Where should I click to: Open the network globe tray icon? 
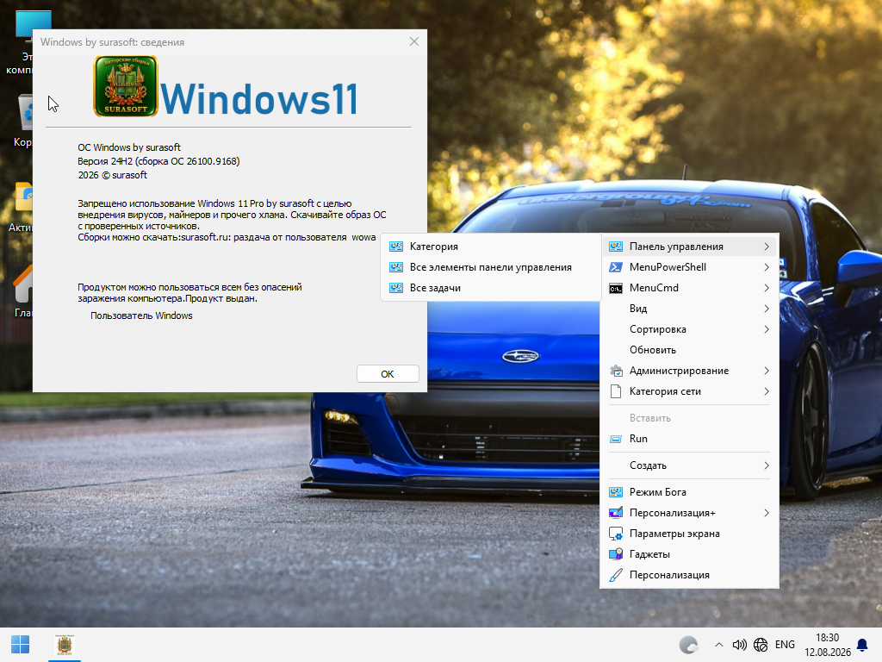pyautogui.click(x=761, y=645)
